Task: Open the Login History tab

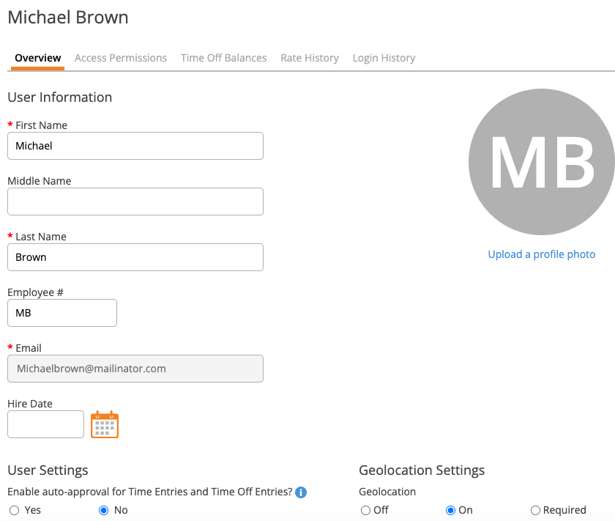Action: click(384, 58)
